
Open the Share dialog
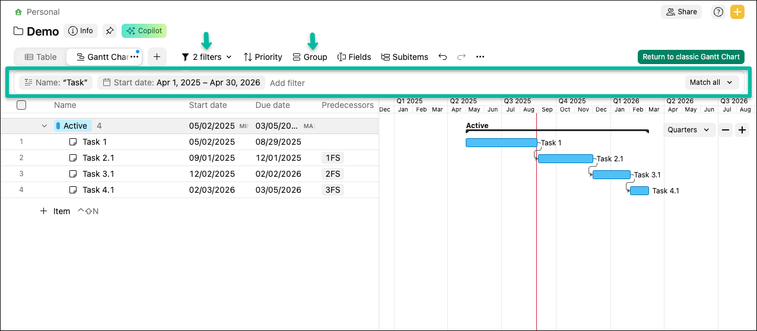coord(681,12)
